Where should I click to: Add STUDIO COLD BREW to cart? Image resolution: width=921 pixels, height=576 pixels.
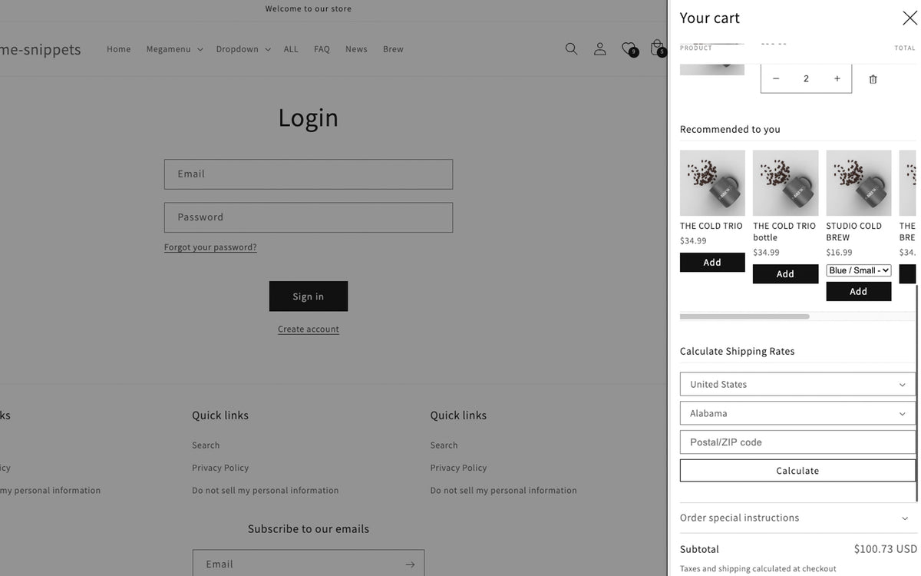(x=858, y=292)
